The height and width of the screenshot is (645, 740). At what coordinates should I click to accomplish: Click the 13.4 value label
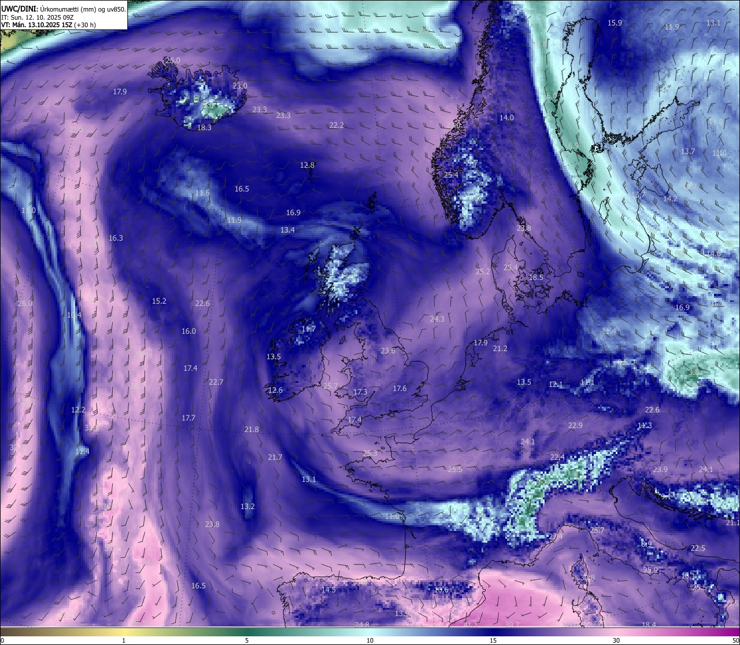[x=287, y=230]
